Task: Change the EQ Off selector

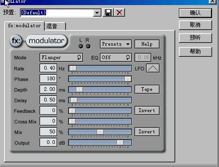Action: (116, 58)
